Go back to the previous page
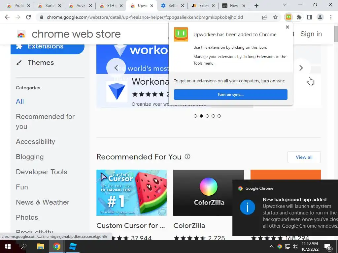 [7, 17]
